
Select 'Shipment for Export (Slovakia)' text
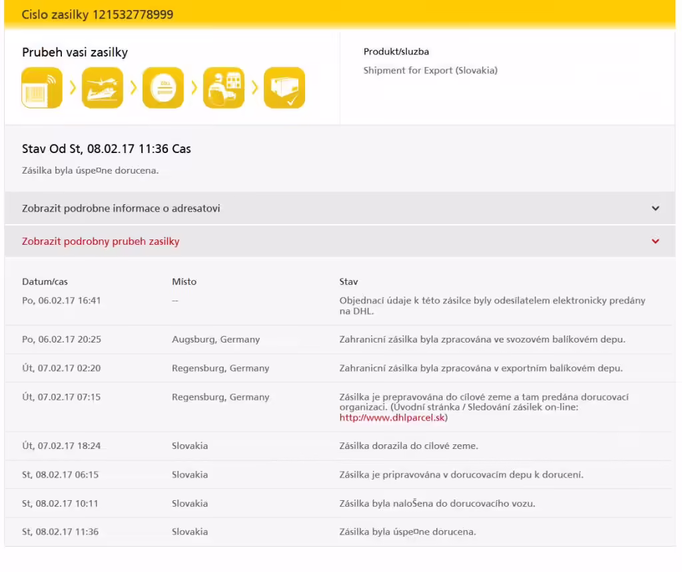click(431, 71)
